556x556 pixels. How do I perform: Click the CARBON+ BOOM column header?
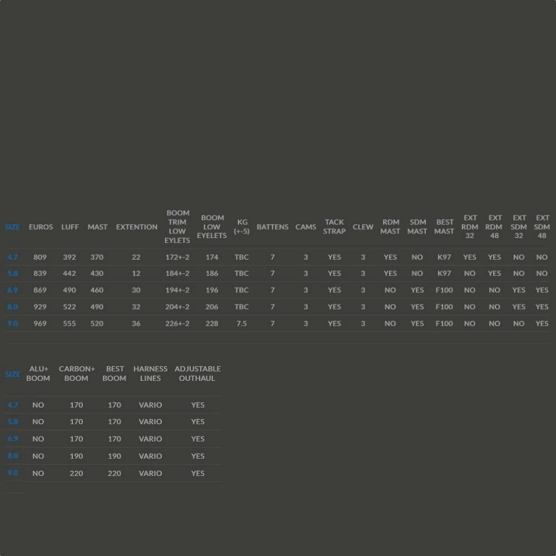click(77, 374)
